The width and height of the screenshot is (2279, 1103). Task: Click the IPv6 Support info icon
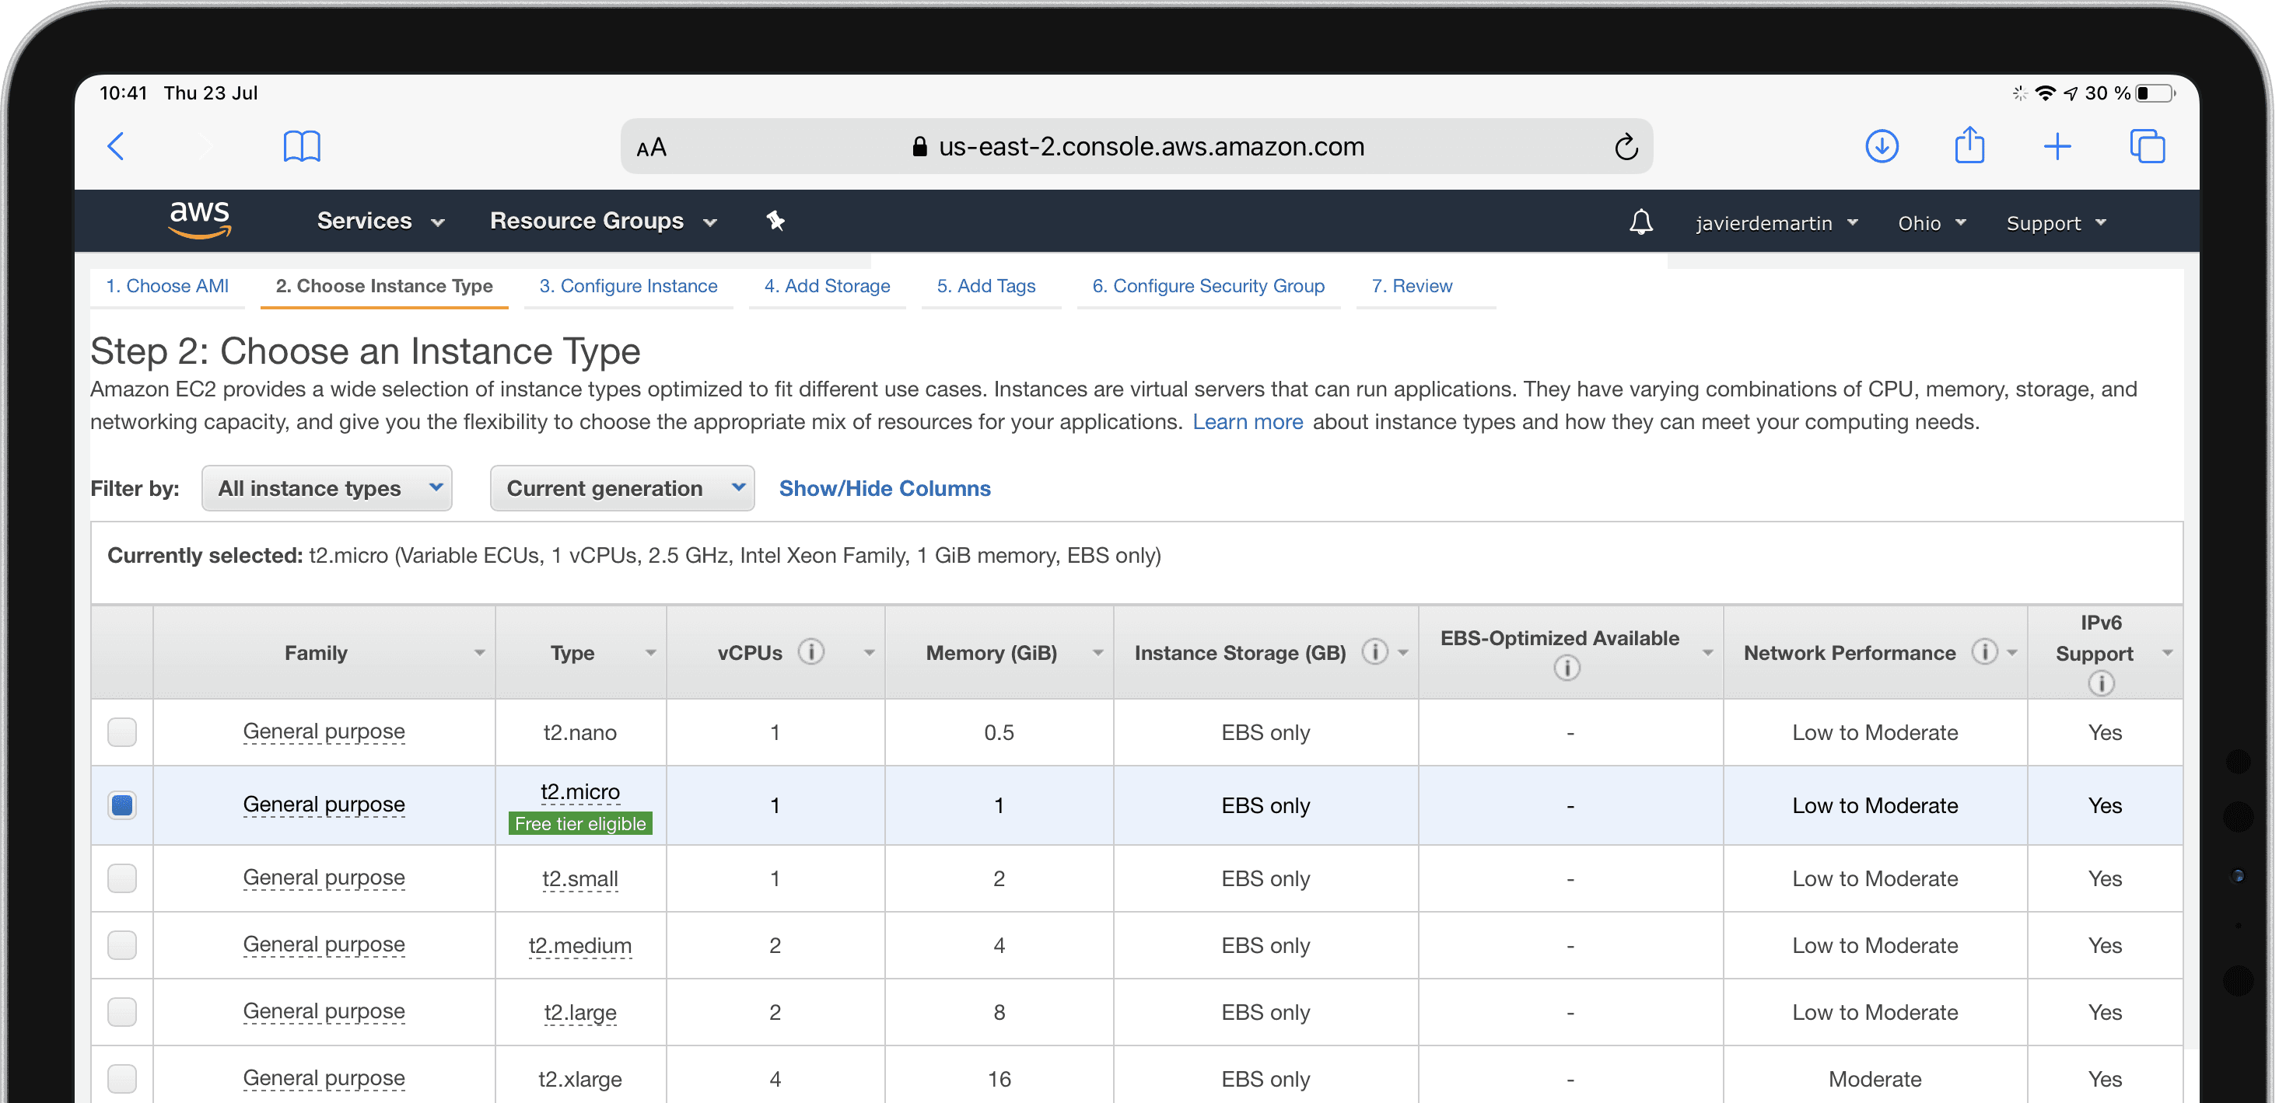pos(2100,683)
